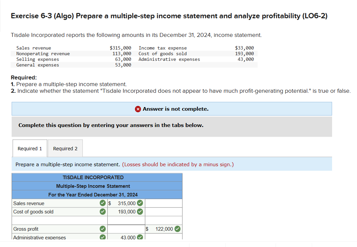
Task: Click the Answer is not complete banner
Action: tap(172, 109)
